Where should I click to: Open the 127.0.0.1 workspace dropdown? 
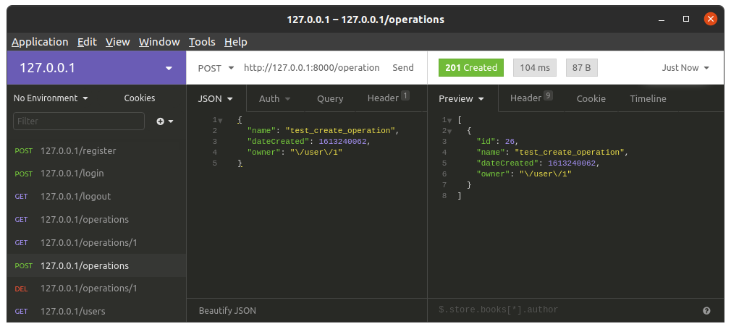point(96,68)
